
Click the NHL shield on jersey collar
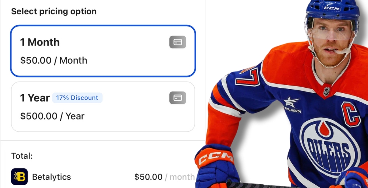pos(326,91)
